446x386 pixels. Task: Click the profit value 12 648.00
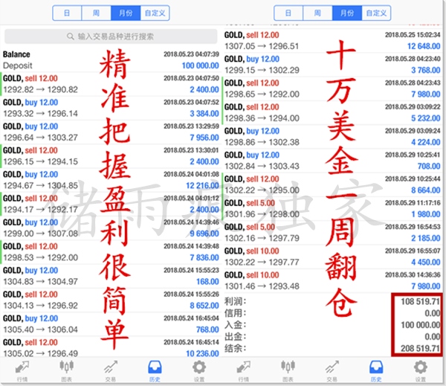pyautogui.click(x=424, y=46)
